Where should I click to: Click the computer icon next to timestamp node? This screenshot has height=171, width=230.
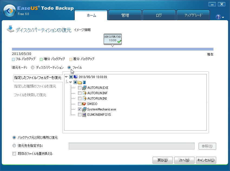(76, 77)
